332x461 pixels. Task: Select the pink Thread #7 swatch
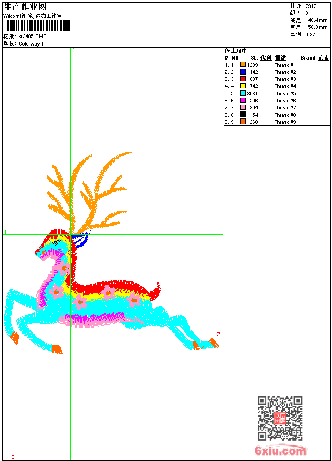[x=243, y=107]
